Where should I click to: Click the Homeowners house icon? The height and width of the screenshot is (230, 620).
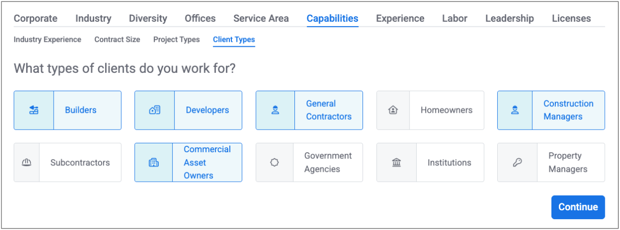tap(393, 110)
